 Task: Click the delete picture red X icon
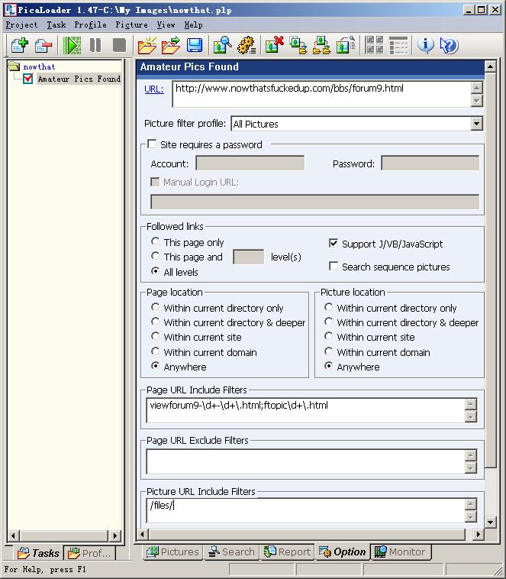(x=274, y=45)
